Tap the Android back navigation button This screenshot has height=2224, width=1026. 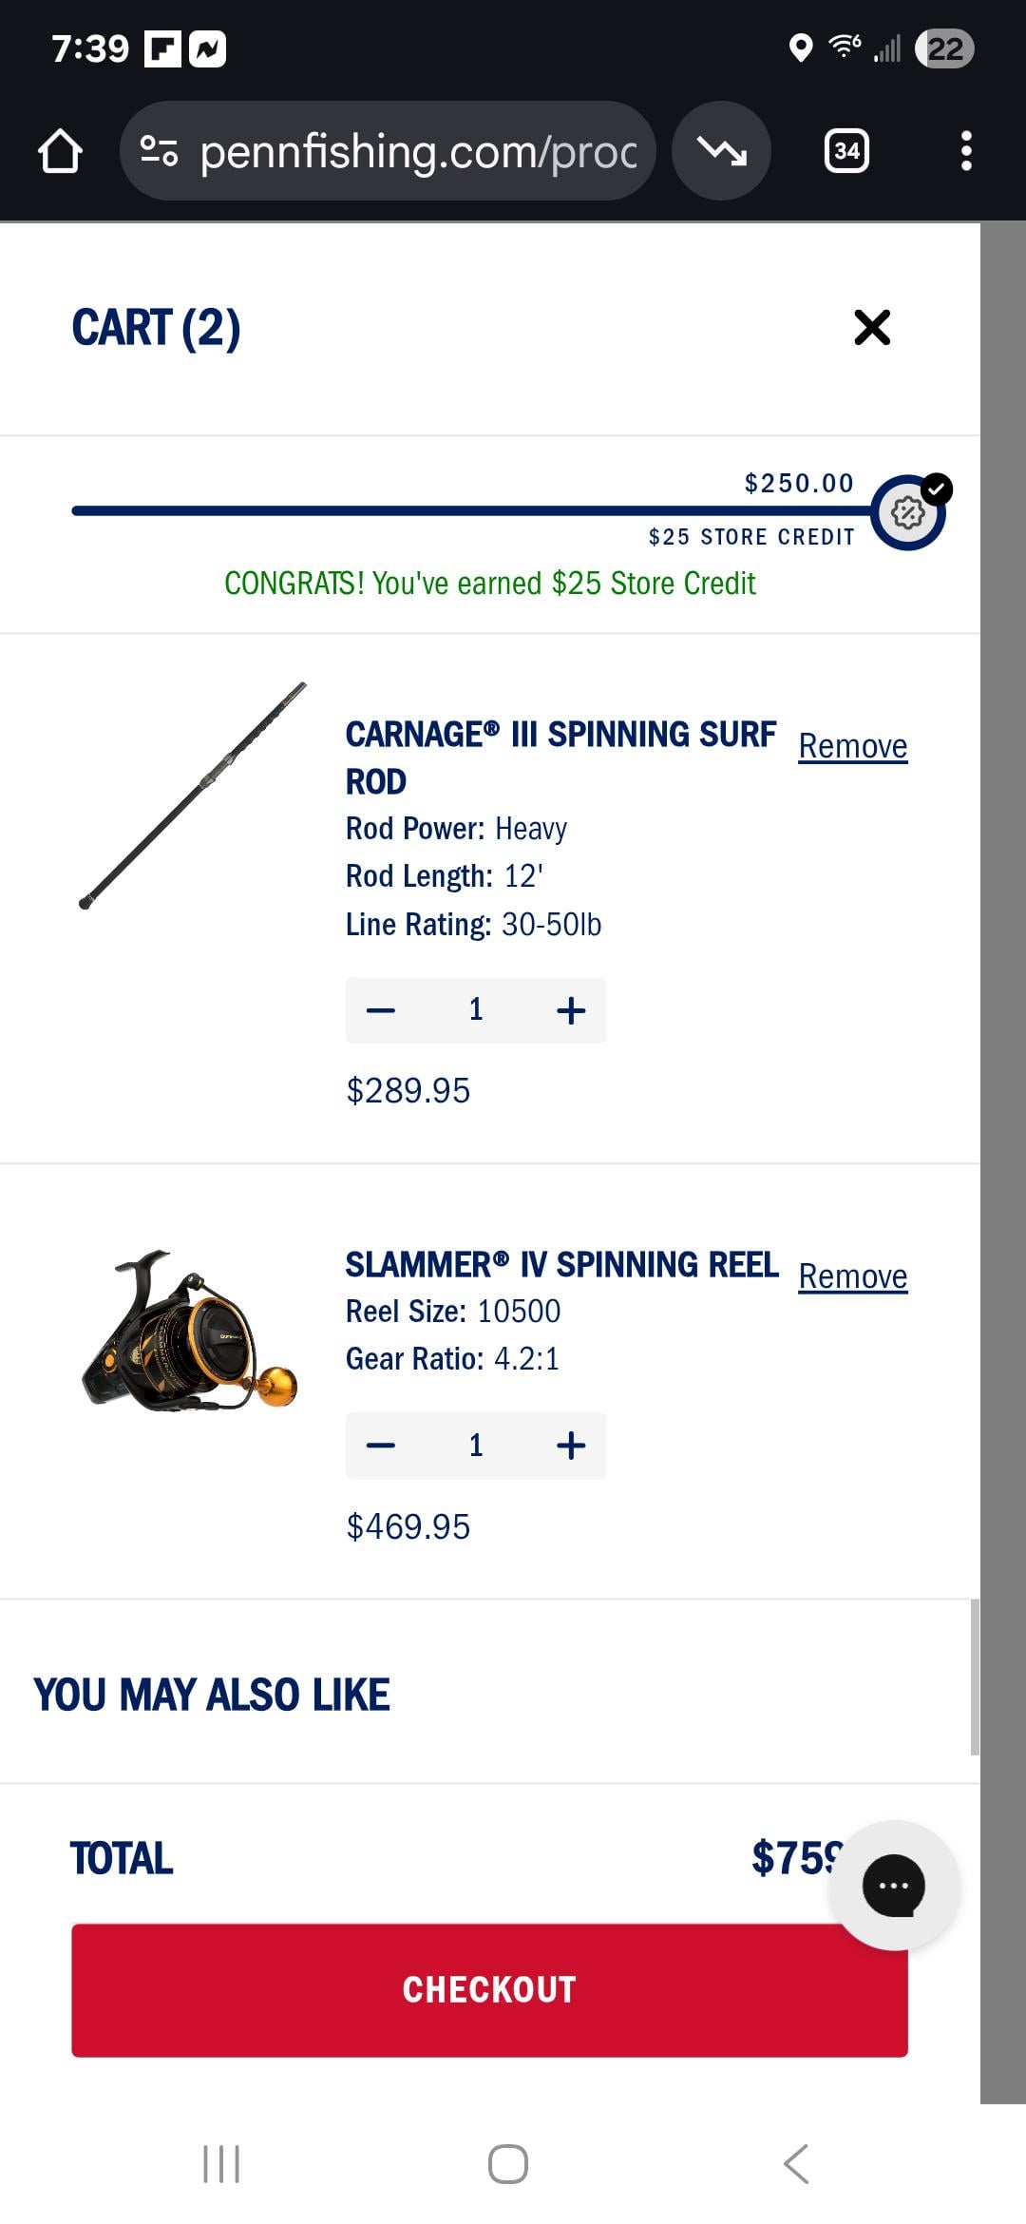(796, 2164)
